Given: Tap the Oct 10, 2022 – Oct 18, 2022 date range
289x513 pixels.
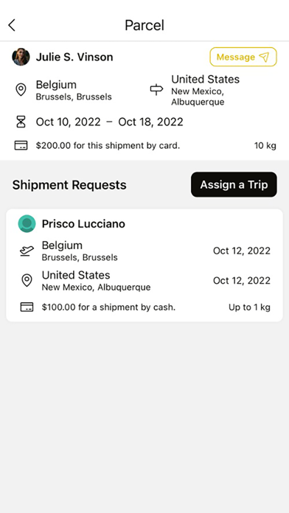Looking at the screenshot, I should point(109,122).
